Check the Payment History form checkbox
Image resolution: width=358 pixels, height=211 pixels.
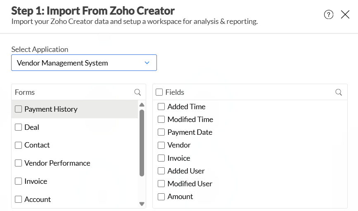[18, 109]
